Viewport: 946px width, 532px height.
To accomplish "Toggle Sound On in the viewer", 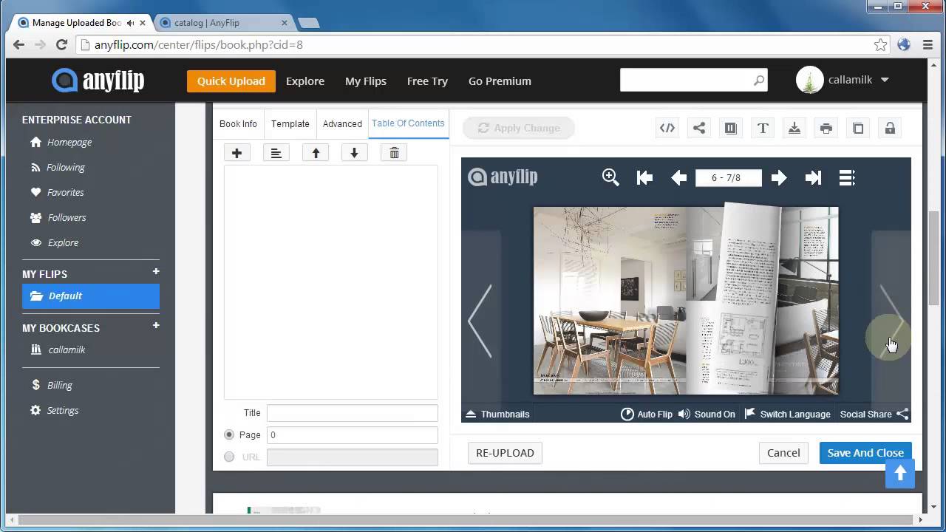I will pyautogui.click(x=707, y=414).
